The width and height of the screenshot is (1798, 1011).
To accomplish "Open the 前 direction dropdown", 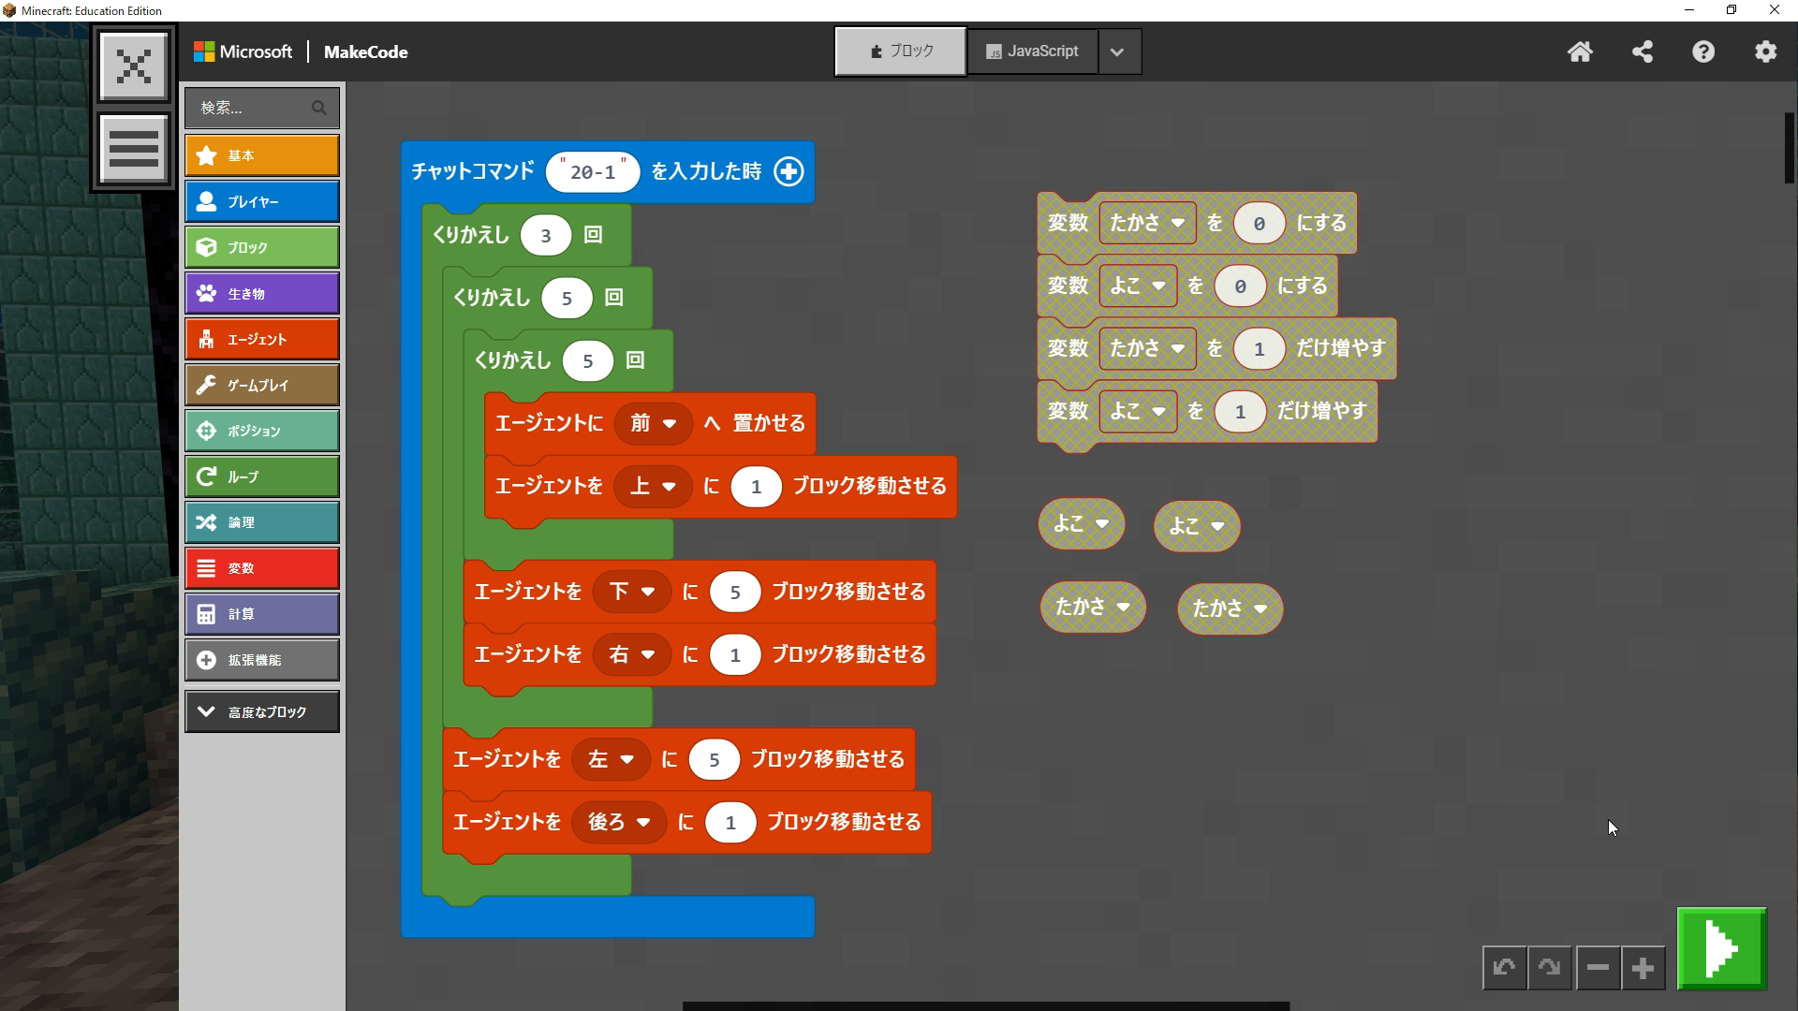I will (x=653, y=423).
